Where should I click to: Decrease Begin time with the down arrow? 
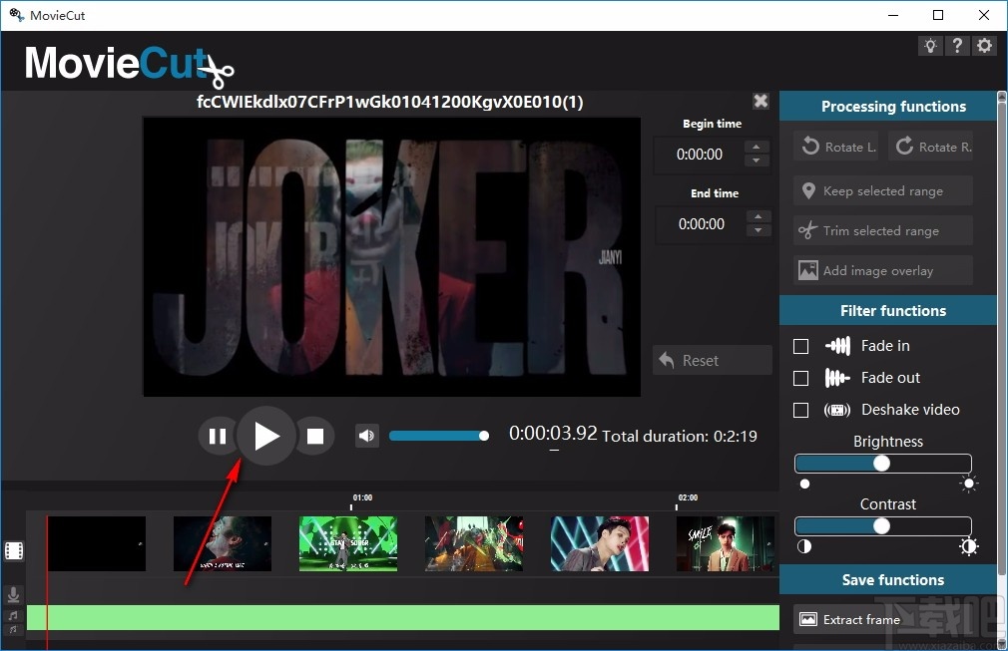[756, 161]
